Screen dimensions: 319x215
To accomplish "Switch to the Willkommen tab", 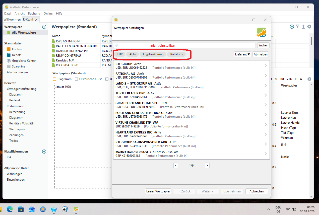I will pos(12,20).
